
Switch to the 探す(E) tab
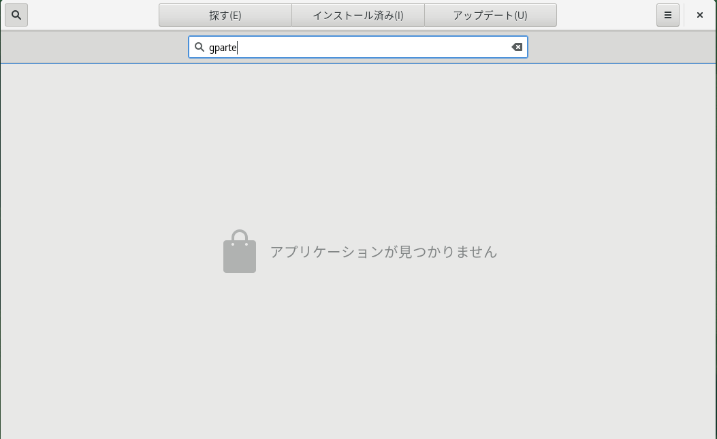point(225,15)
